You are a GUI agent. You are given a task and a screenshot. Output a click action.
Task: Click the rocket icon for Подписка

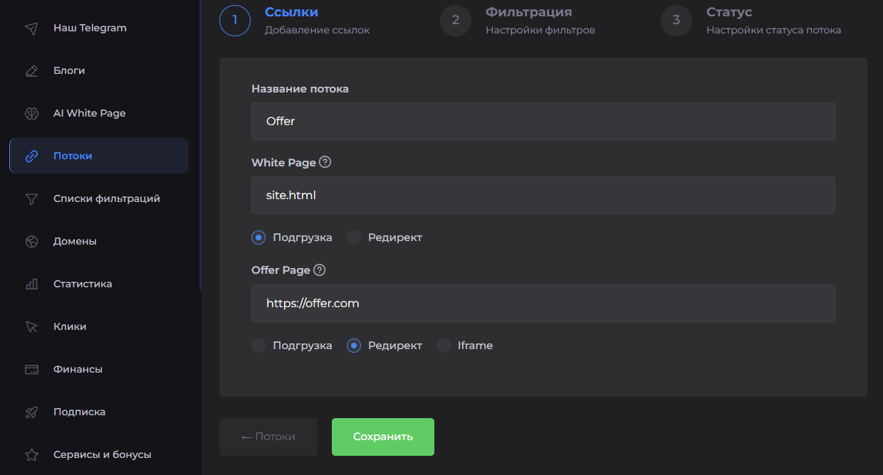tap(31, 412)
